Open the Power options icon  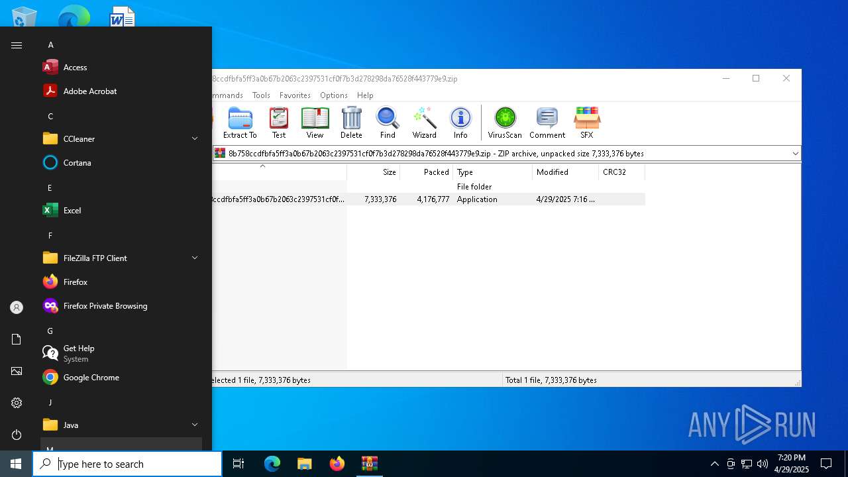(17, 435)
